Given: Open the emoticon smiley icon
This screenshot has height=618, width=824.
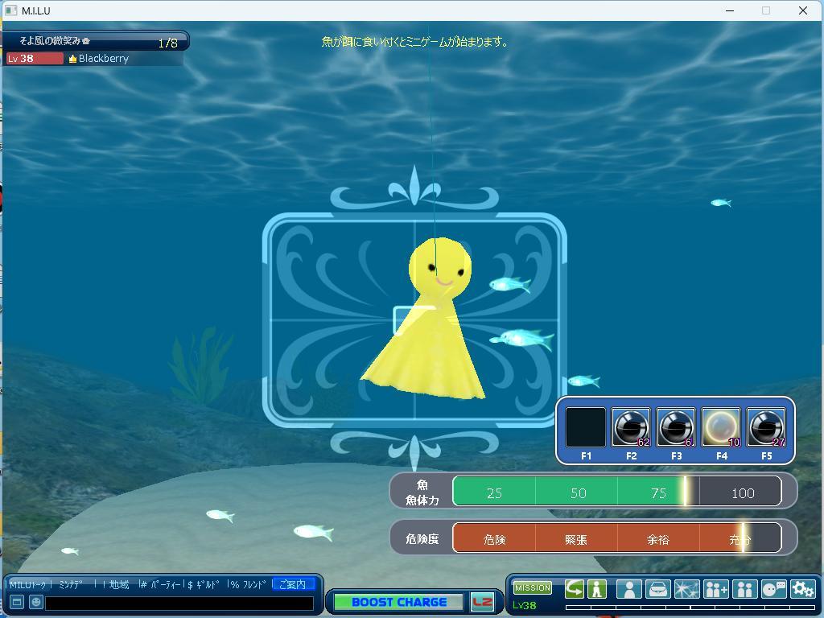Looking at the screenshot, I should point(35,602).
